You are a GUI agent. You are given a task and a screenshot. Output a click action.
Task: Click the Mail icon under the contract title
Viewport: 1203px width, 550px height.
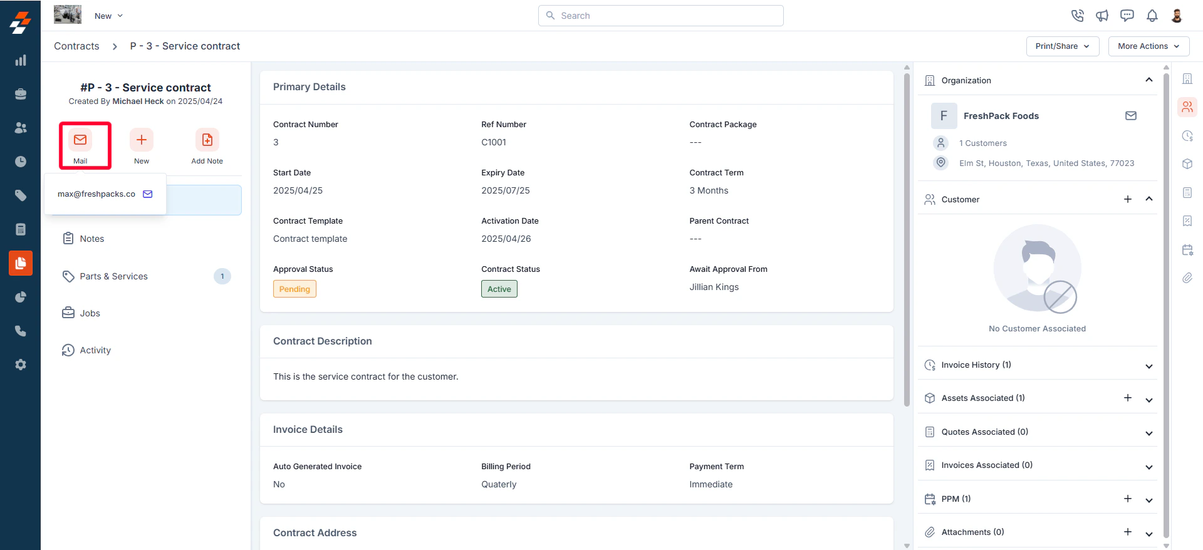tap(80, 140)
